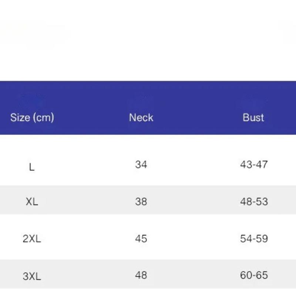296x296 pixels.
Task: Click the Neck column header
Action: 141,118
